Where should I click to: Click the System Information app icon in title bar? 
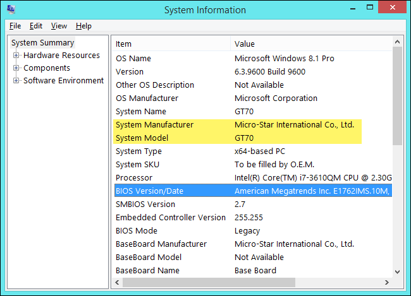[x=11, y=9]
